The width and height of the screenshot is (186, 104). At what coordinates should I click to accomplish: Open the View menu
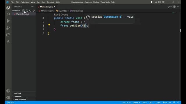point(33,2)
